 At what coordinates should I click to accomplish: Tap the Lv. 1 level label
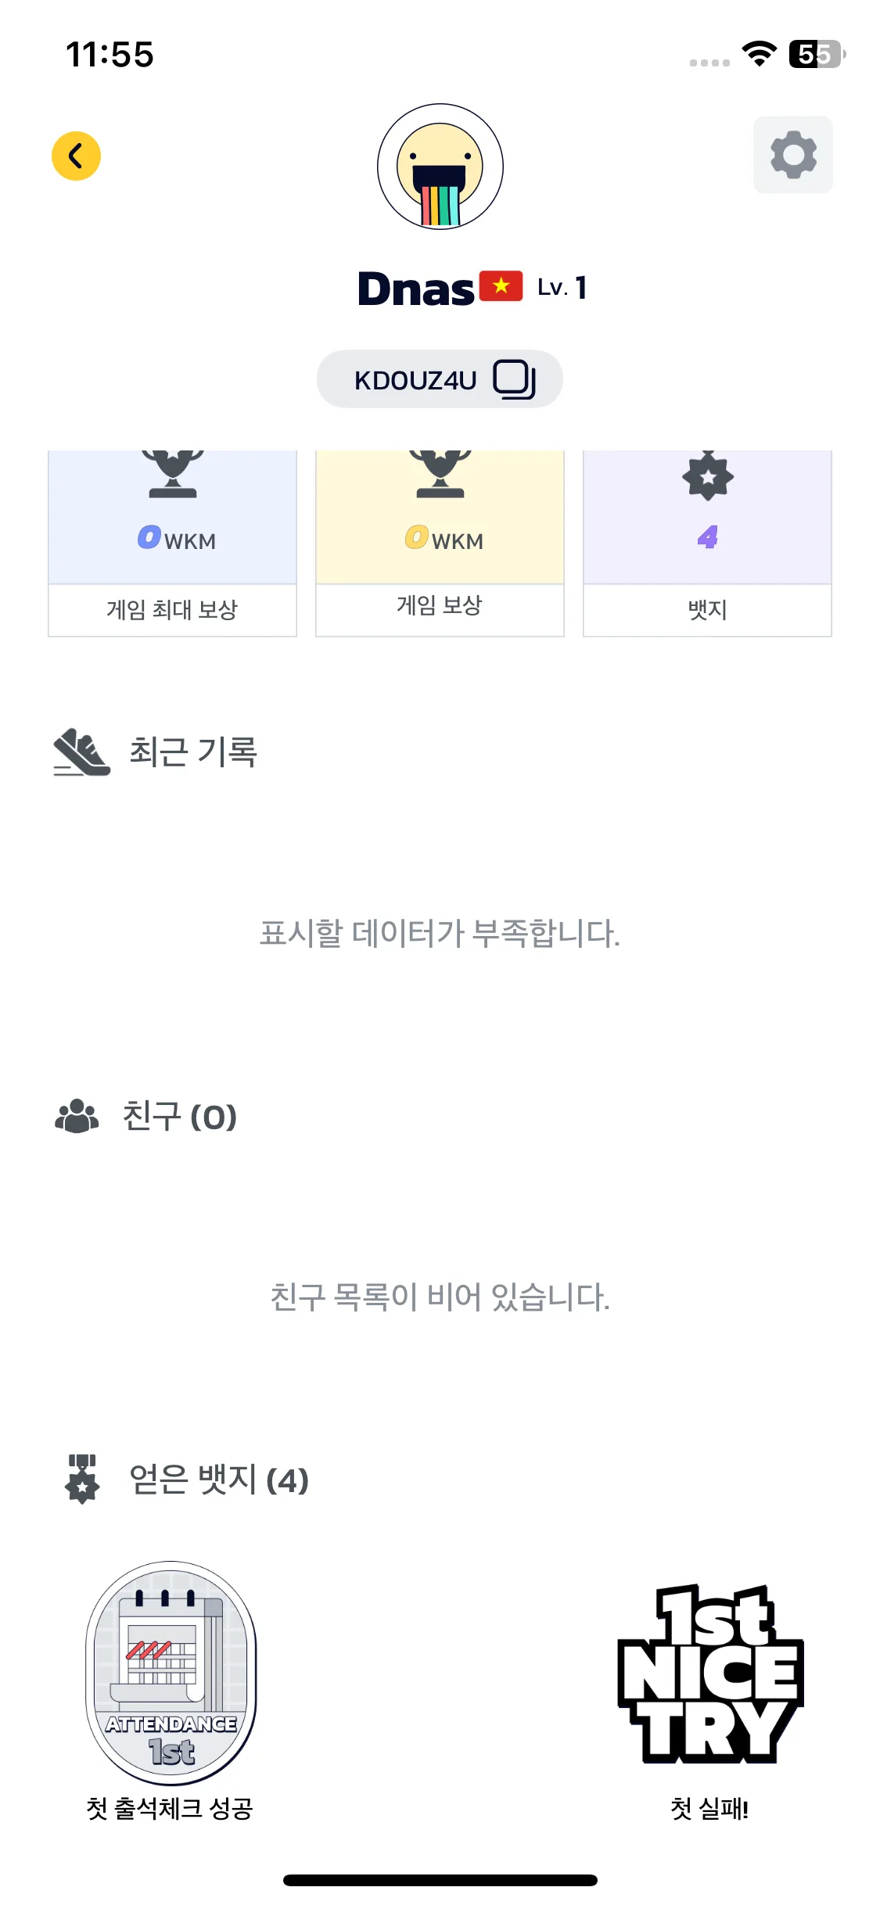562,288
